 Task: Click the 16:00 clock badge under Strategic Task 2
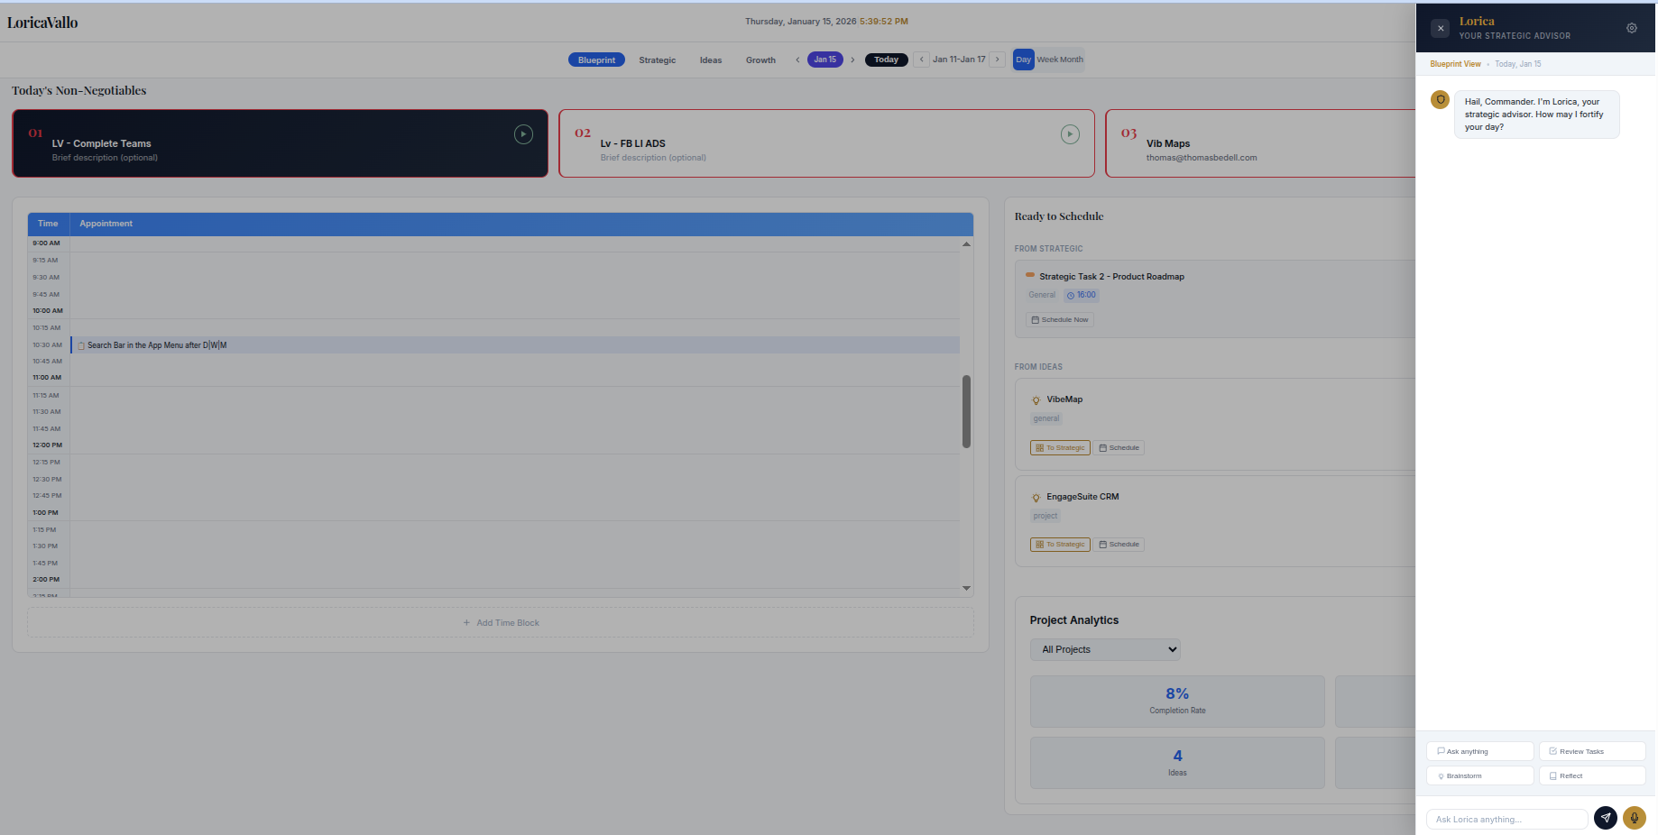pos(1082,294)
